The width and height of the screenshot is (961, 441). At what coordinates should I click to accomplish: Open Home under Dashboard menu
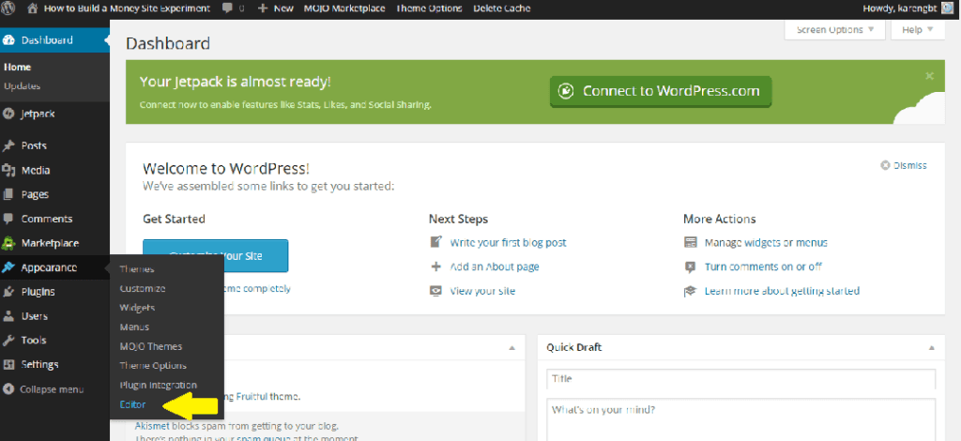[17, 68]
